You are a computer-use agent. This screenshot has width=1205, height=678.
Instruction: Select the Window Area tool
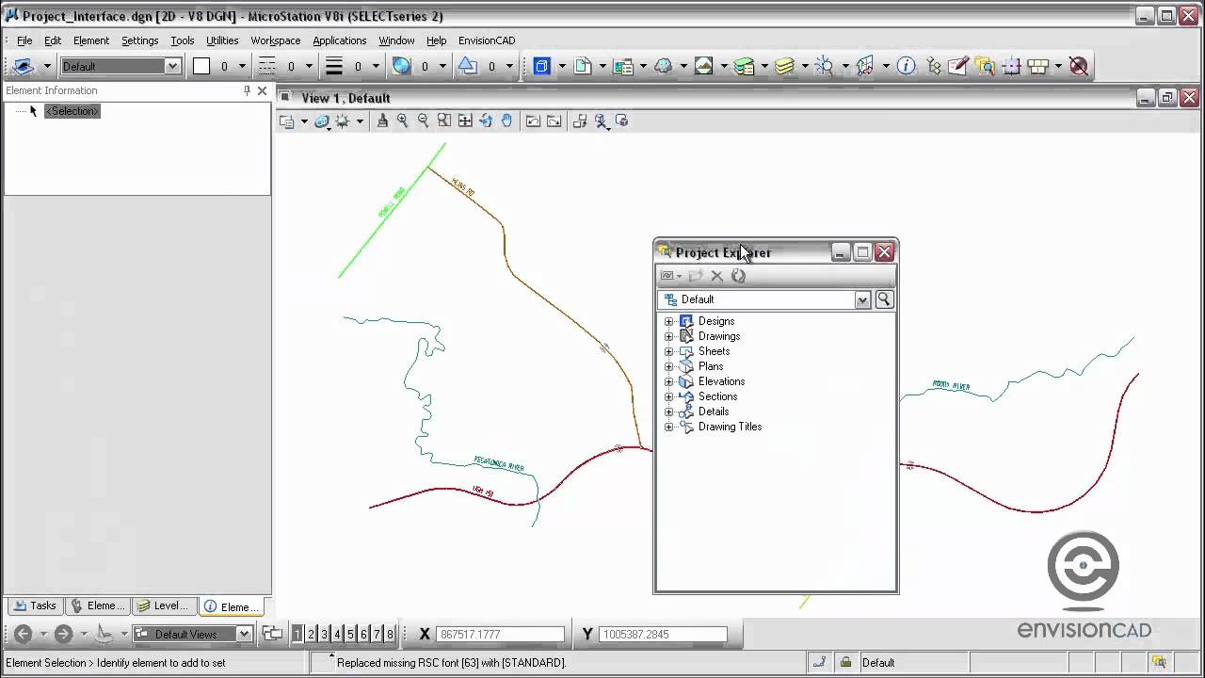pos(444,121)
